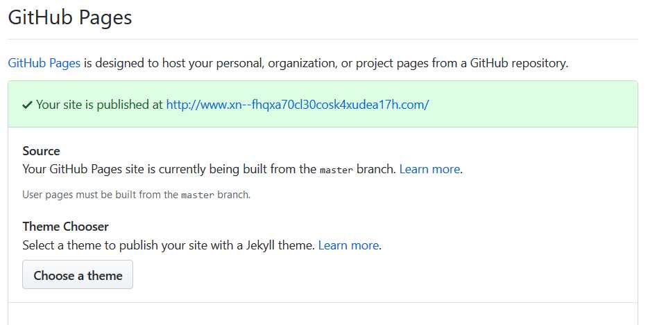The image size is (657, 325).
Task: Click the Choose a theme button
Action: 78,275
